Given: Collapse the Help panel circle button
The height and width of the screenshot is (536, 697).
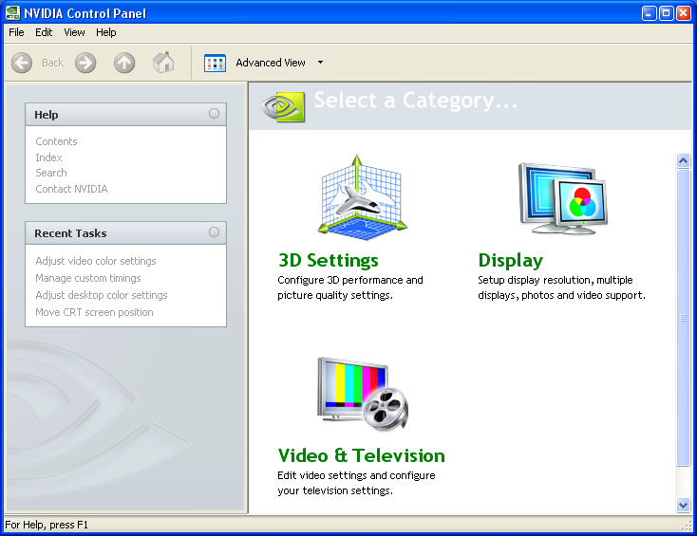Looking at the screenshot, I should tap(214, 114).
